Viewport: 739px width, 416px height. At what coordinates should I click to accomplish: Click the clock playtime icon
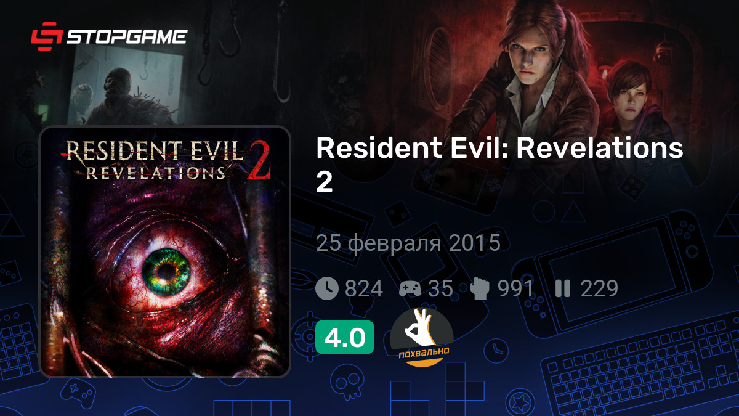point(327,288)
